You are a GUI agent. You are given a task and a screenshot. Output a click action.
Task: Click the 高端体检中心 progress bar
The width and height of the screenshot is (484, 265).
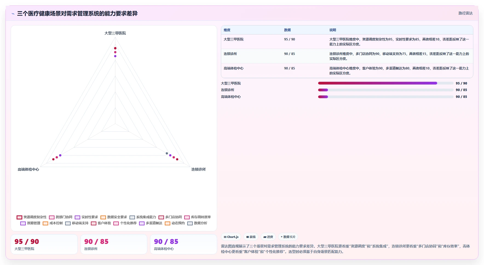[x=385, y=97]
